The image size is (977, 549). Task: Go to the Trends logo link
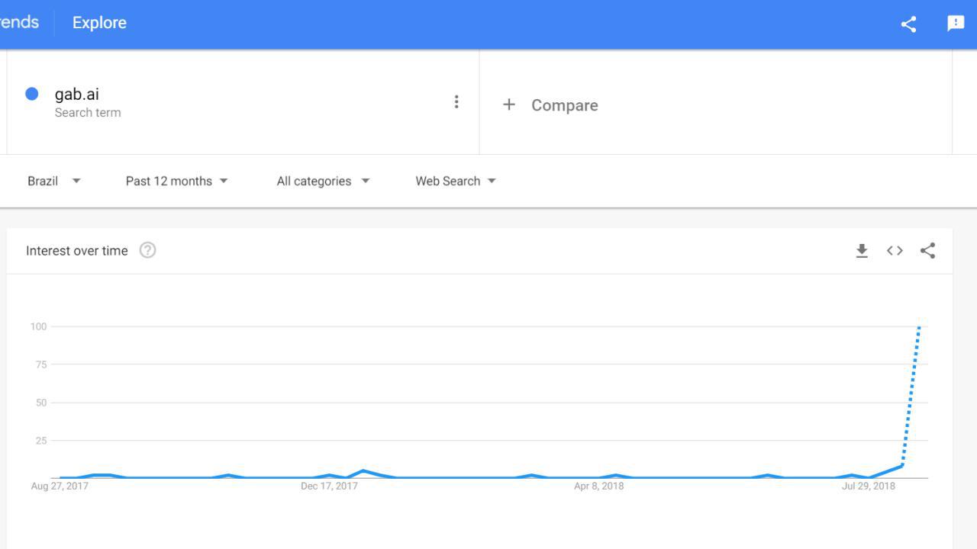[x=19, y=22]
